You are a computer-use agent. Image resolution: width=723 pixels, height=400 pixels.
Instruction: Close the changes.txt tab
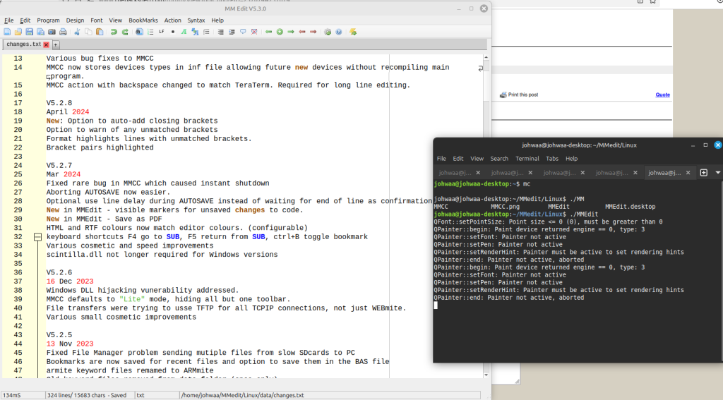point(47,44)
